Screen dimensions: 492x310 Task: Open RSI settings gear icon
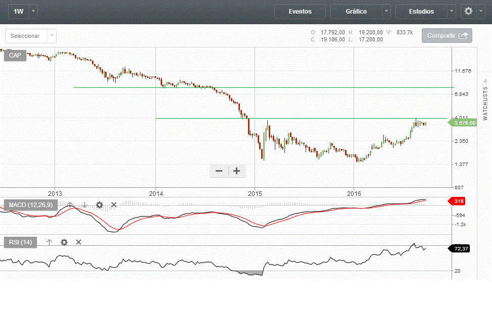point(64,242)
